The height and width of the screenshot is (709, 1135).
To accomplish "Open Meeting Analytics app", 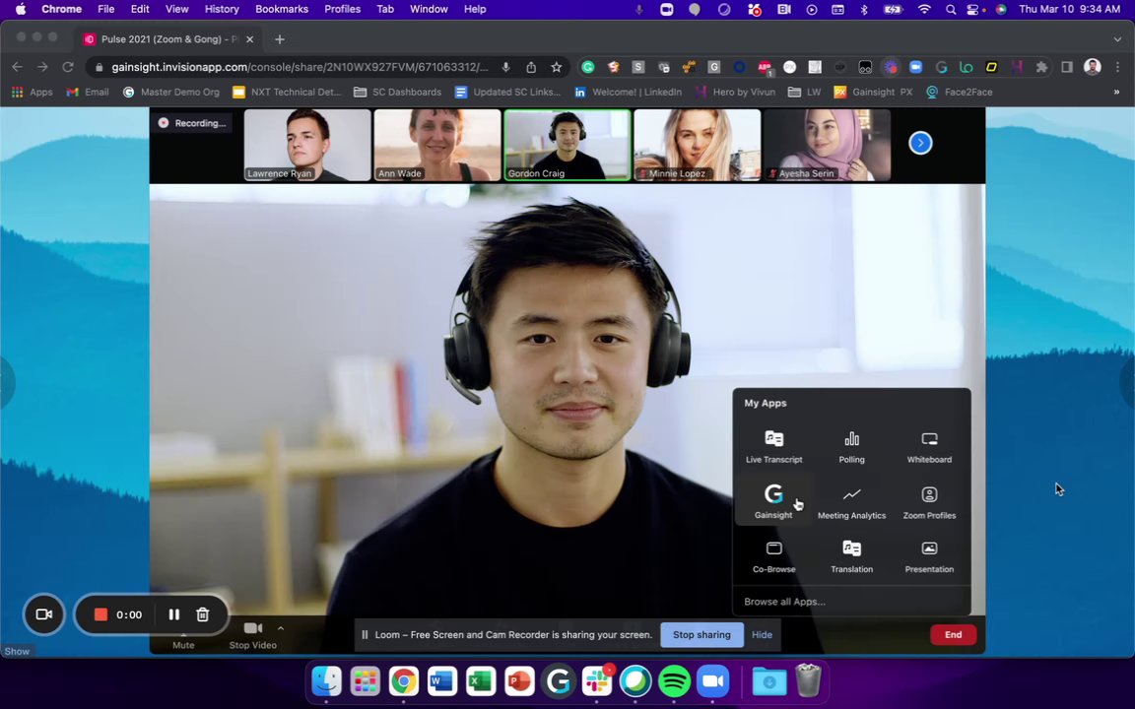I will click(851, 502).
